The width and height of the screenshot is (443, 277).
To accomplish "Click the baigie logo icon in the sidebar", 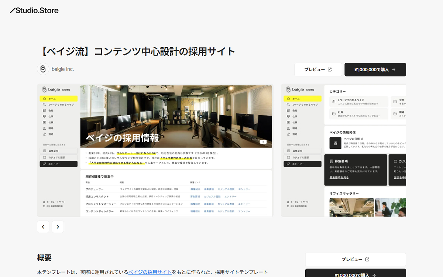I will (x=44, y=90).
